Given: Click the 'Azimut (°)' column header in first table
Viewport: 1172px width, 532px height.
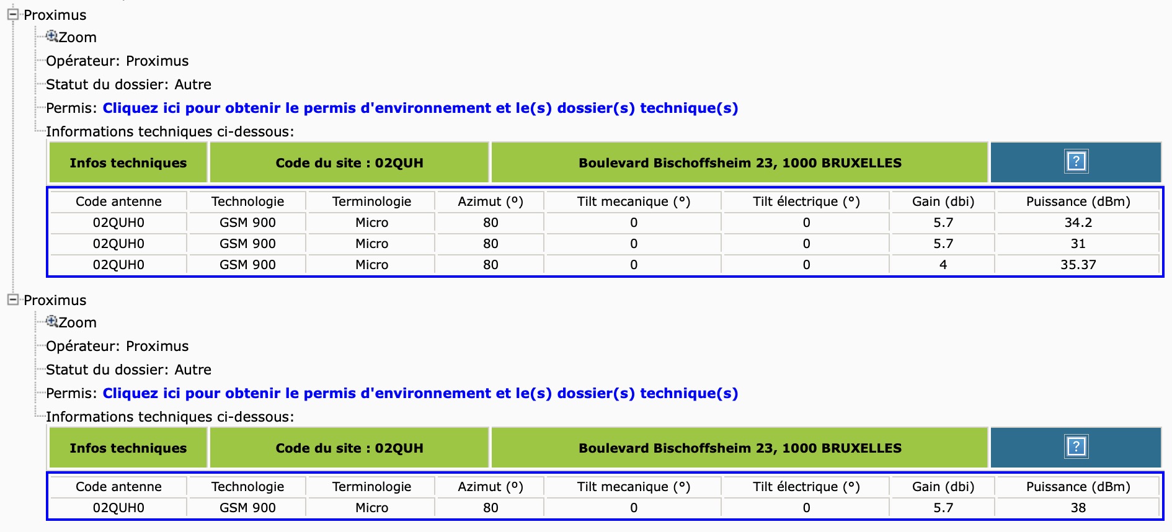Looking at the screenshot, I should click(491, 201).
